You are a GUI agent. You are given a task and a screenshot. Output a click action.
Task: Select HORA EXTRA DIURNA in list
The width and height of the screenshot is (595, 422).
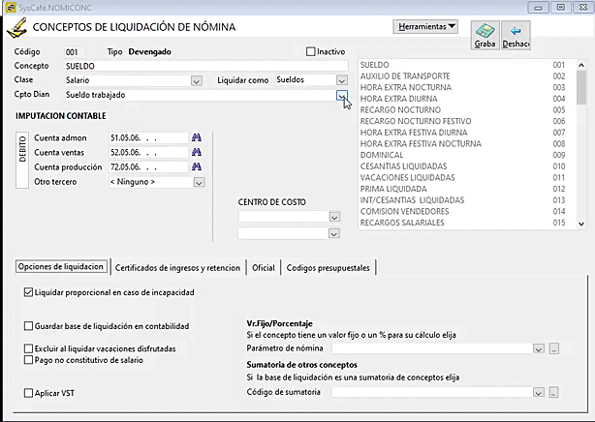467,99
